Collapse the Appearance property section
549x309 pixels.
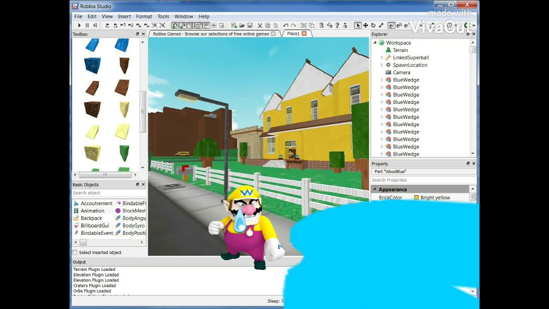pos(374,189)
